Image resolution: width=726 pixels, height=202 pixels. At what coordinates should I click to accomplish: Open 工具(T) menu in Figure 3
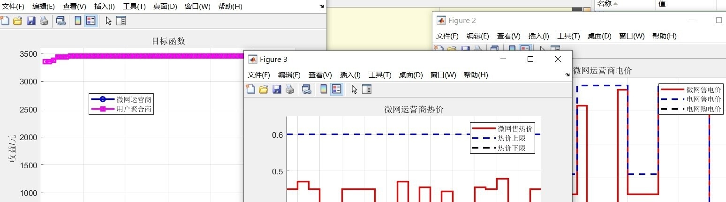[x=380, y=75]
